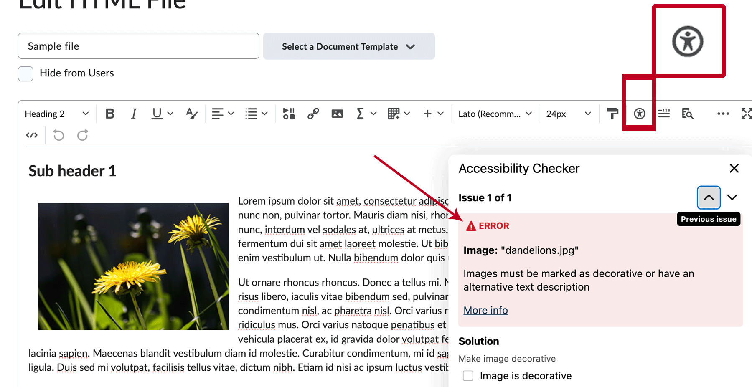Show more toolbar actions ellipsis
Viewport: 752px width, 387px height.
point(723,114)
